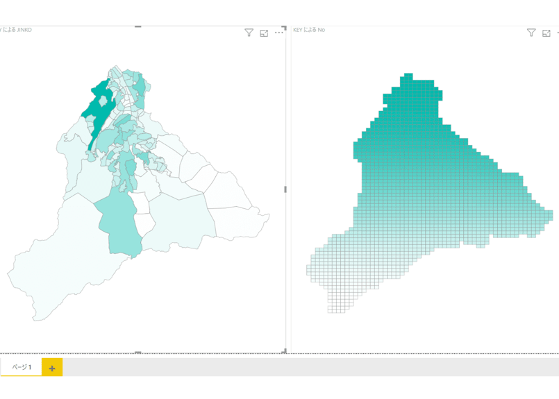Click the right-edge resize handle of JINKO visual
559x399 pixels.
click(285, 189)
